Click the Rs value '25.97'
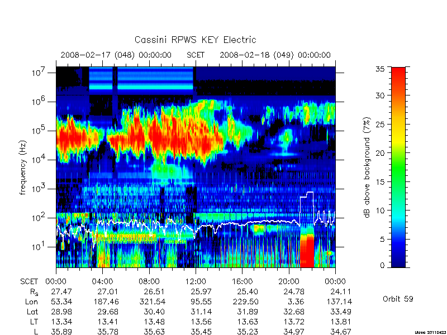447x335 pixels. point(201,292)
